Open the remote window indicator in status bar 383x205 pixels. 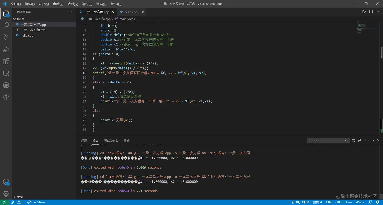(4, 202)
